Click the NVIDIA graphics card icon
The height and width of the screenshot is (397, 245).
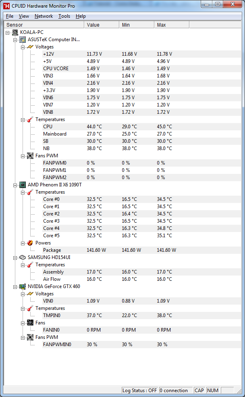pyautogui.click(x=23, y=286)
